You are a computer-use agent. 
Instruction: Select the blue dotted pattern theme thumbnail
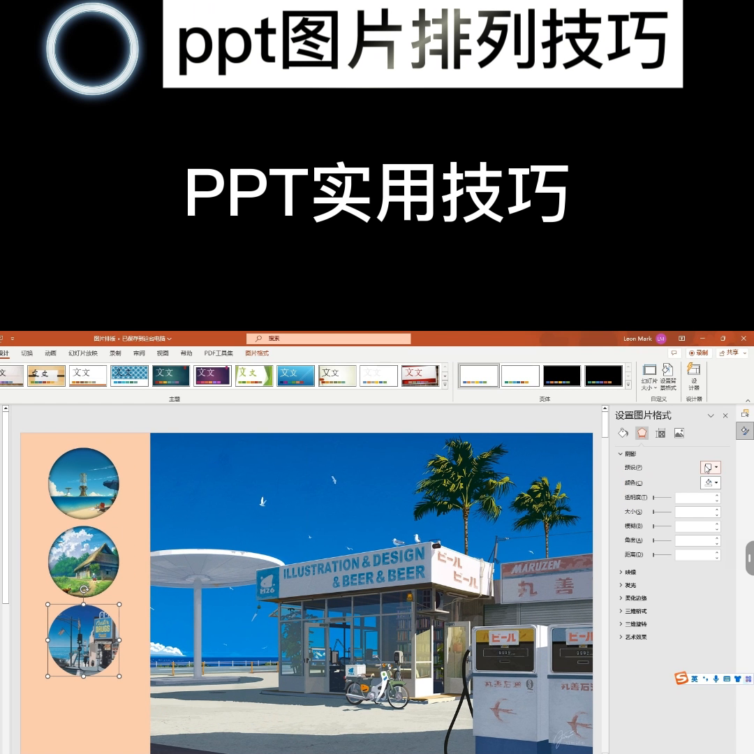(129, 376)
